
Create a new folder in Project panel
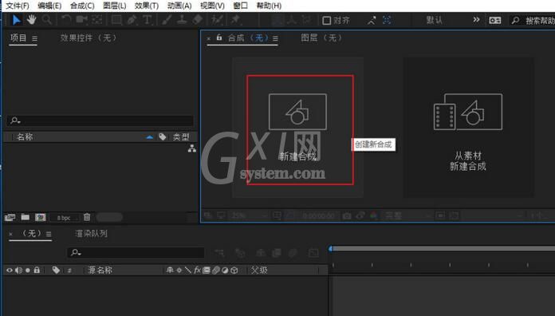pyautogui.click(x=26, y=217)
